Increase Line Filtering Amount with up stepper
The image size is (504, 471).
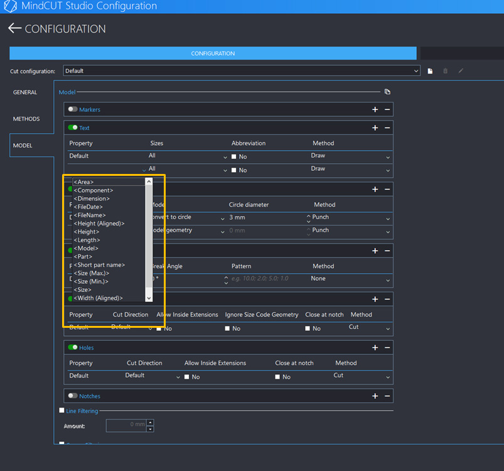coord(150,422)
